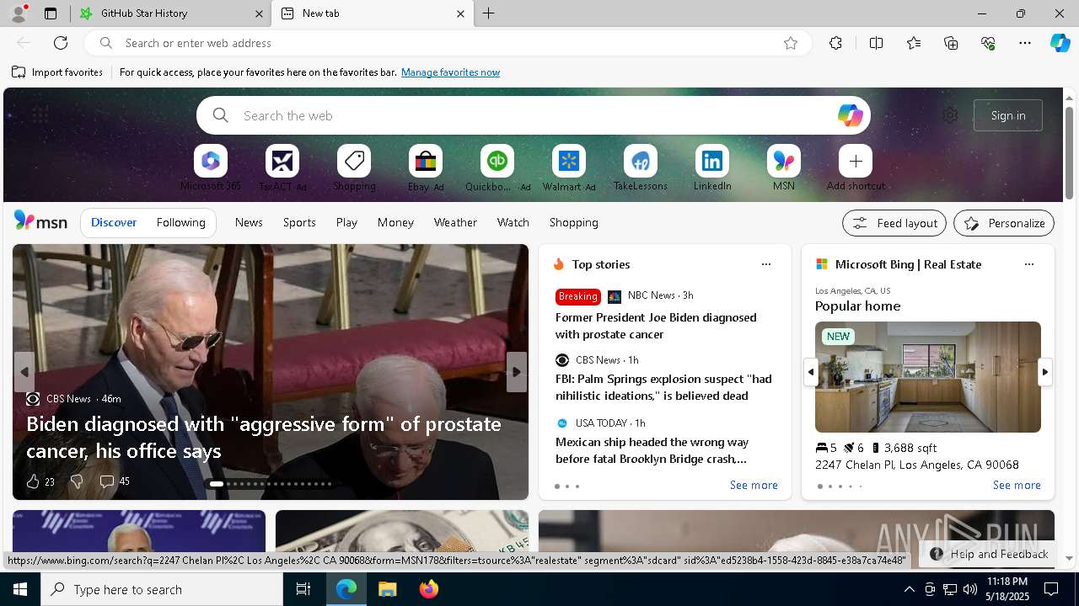This screenshot has height=606, width=1079.
Task: Add this page to favorites star
Action: pyautogui.click(x=791, y=43)
